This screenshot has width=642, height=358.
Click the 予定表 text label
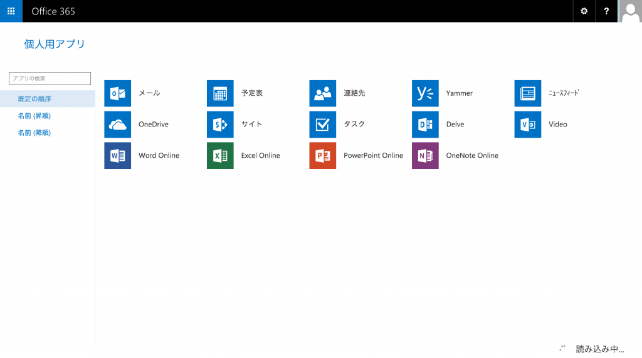[x=252, y=93]
